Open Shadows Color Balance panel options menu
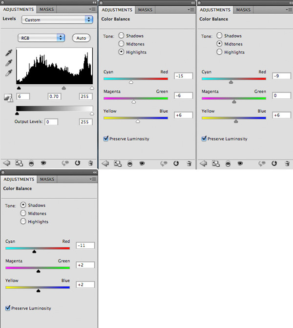293x328 pixels. (x=93, y=179)
